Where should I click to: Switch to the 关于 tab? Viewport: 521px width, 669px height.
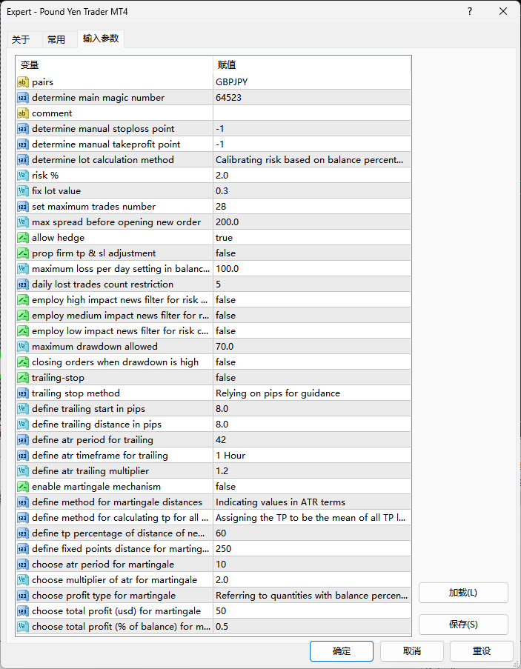pos(21,39)
